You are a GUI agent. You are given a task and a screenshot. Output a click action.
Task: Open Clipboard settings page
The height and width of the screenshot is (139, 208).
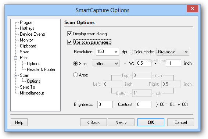click(28, 46)
